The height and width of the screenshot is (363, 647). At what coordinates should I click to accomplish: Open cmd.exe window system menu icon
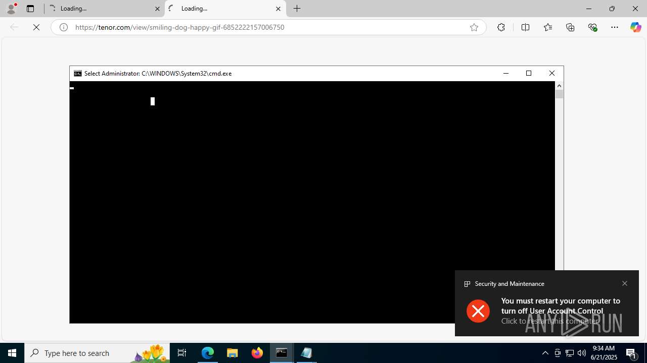click(77, 74)
